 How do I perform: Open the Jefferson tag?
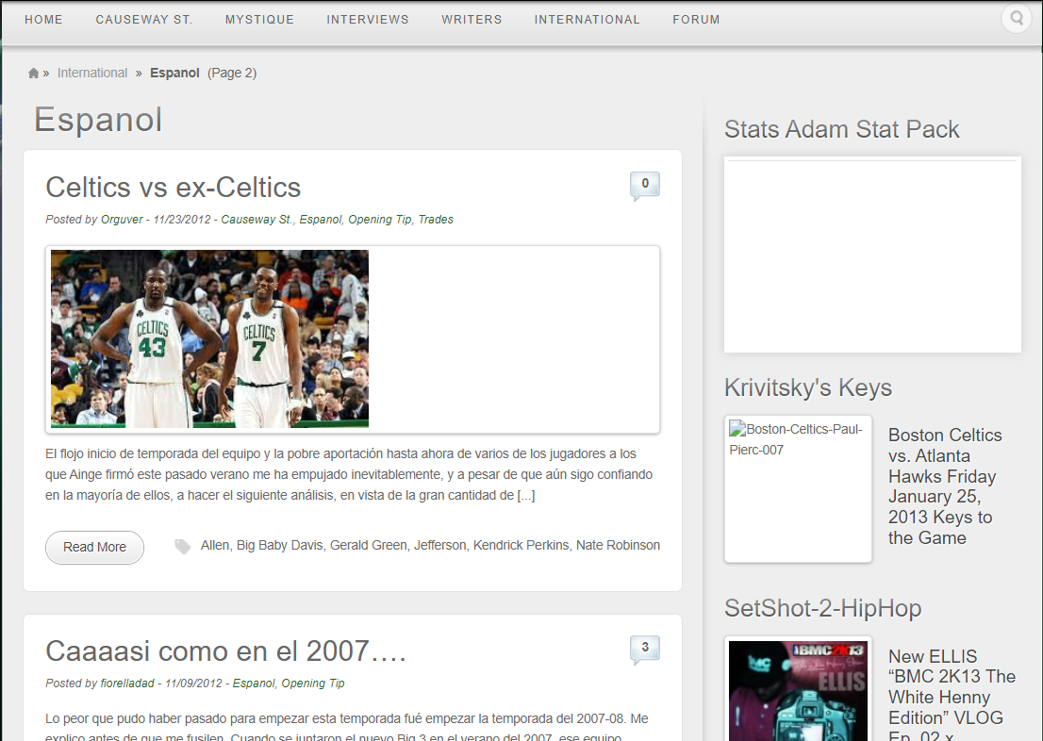pyautogui.click(x=439, y=546)
